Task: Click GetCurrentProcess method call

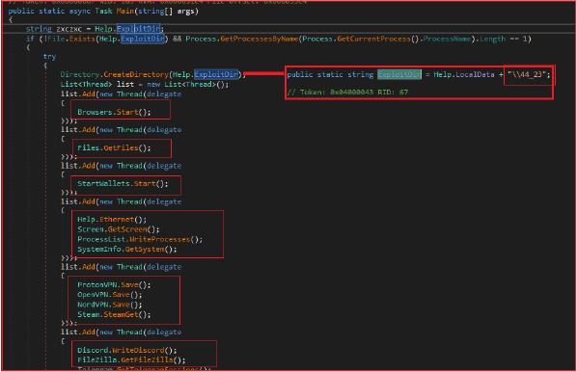Action: point(373,39)
